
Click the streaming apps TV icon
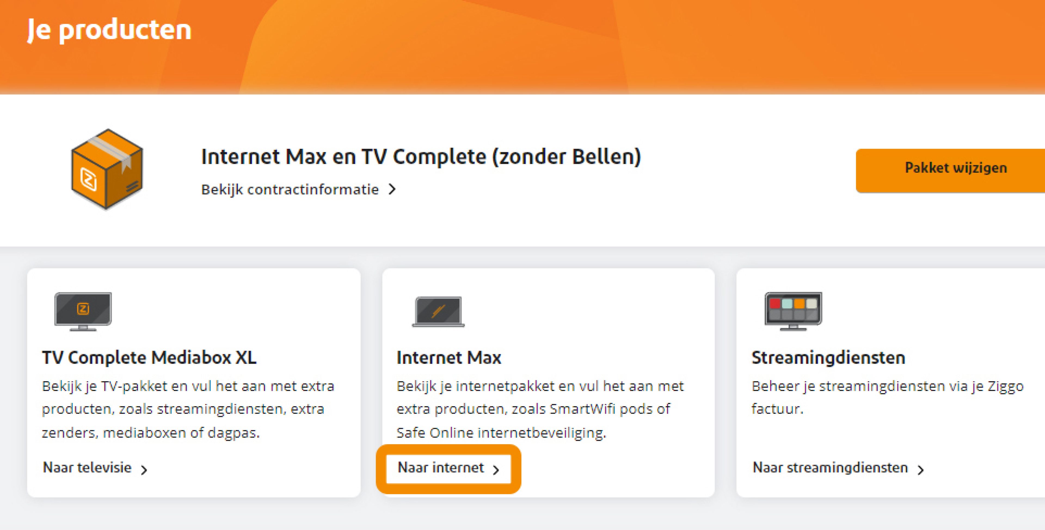click(793, 311)
